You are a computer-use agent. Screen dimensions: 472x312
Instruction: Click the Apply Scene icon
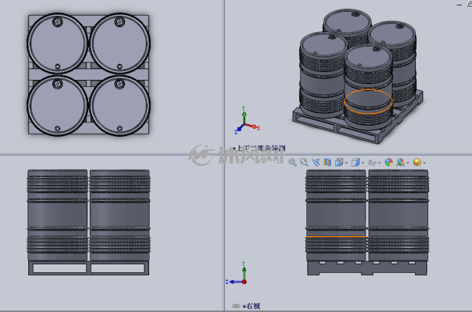coord(401,162)
